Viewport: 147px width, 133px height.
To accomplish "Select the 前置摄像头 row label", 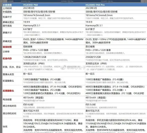I will tap(8, 81).
